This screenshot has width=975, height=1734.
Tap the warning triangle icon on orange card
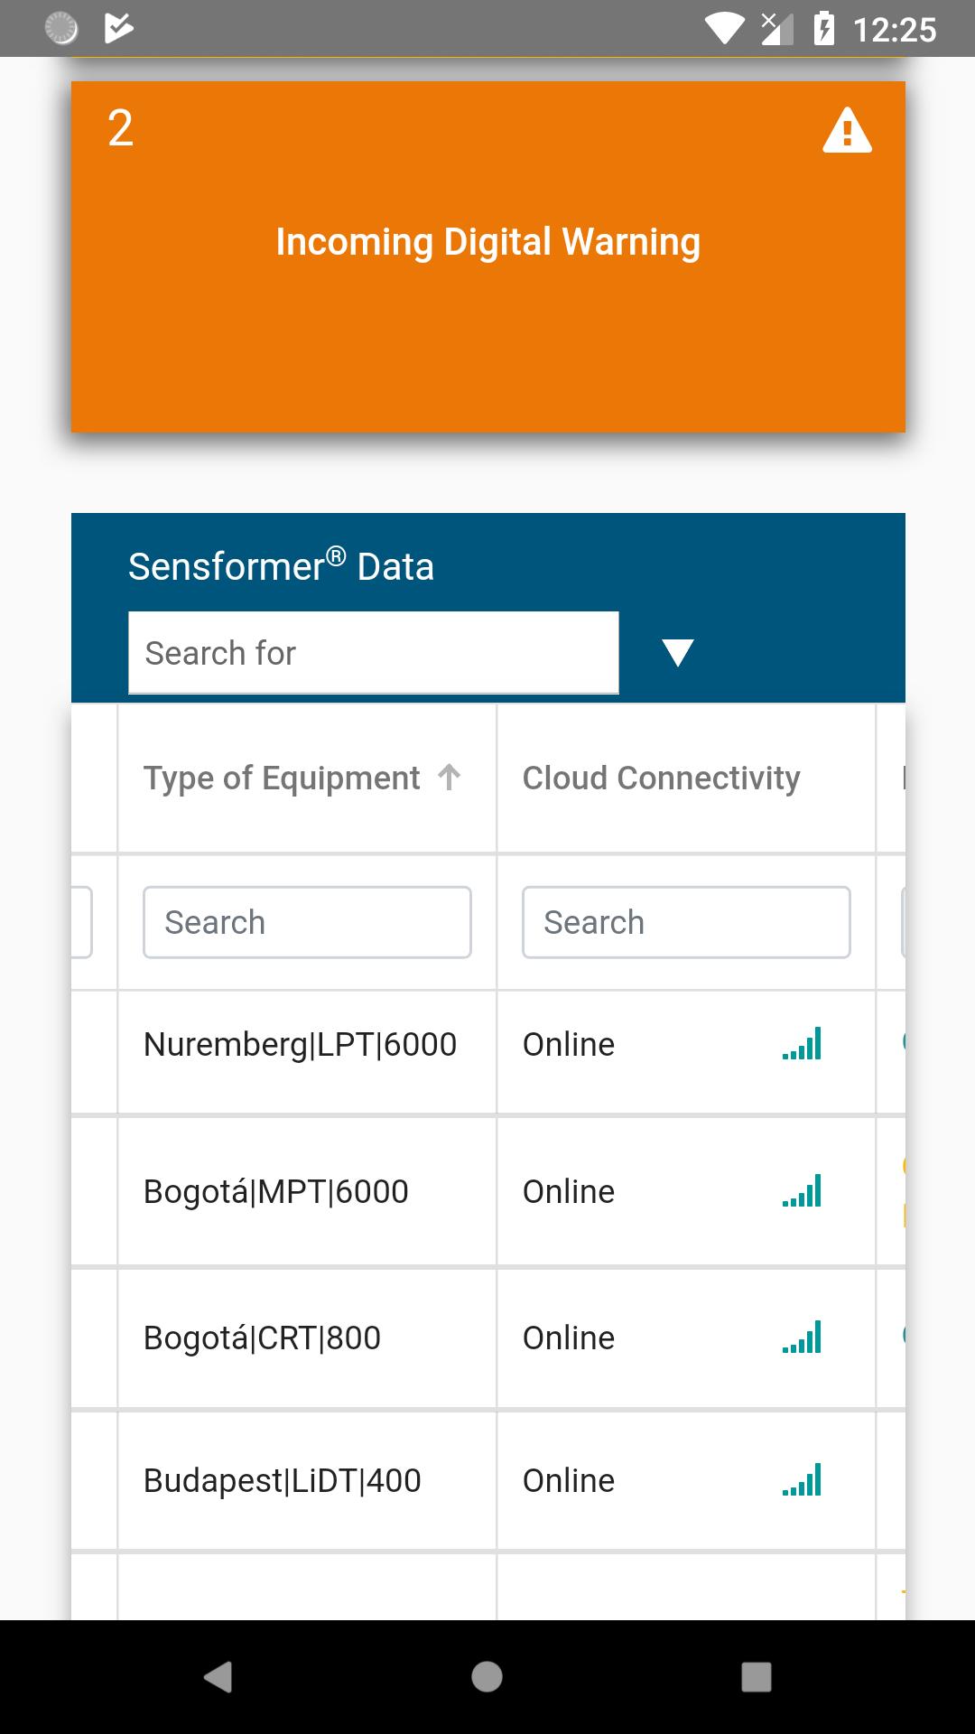coord(847,130)
